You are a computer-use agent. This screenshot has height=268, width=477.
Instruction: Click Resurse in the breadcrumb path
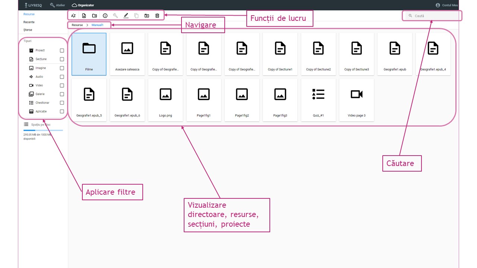77,25
